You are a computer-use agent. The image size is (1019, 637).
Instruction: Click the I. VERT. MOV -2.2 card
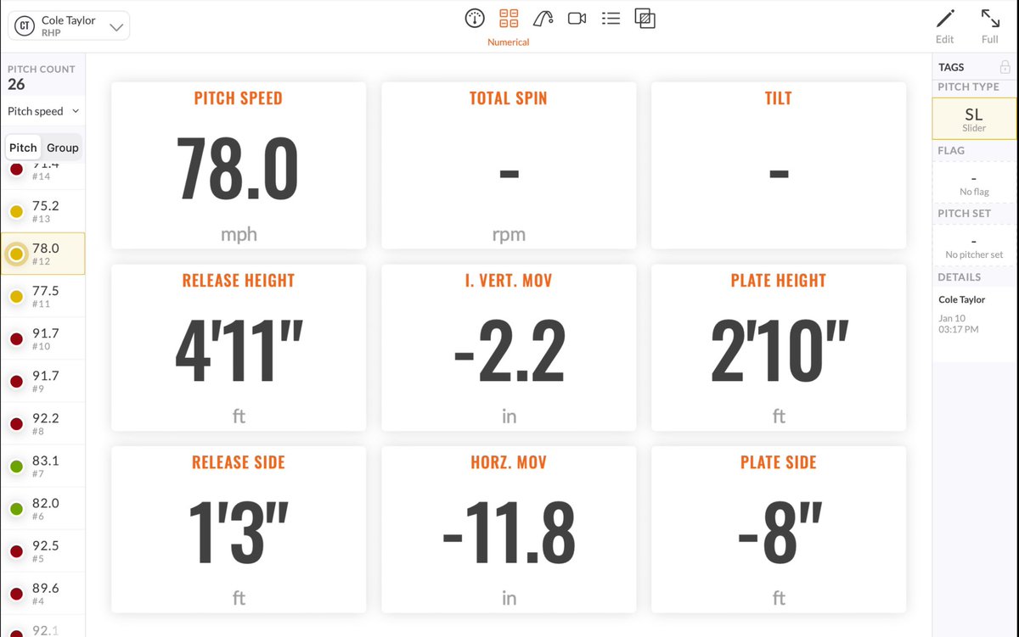509,348
